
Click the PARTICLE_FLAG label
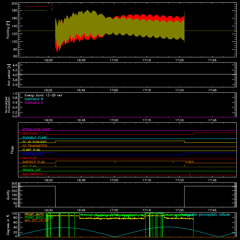tap(34, 162)
